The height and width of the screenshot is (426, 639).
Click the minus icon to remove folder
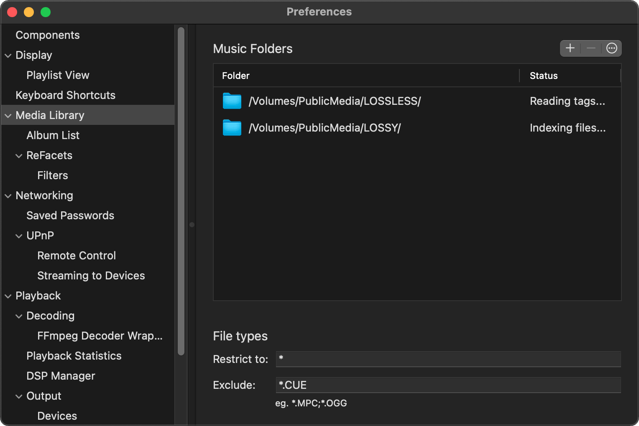click(591, 48)
